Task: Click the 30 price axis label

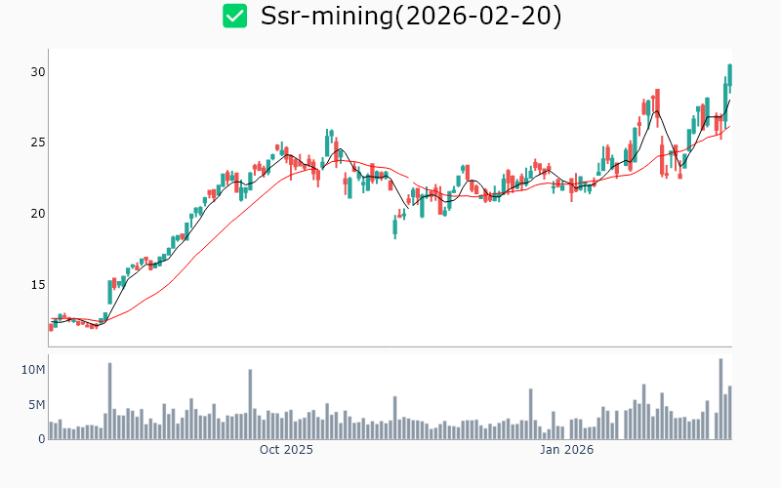Action: [38, 71]
